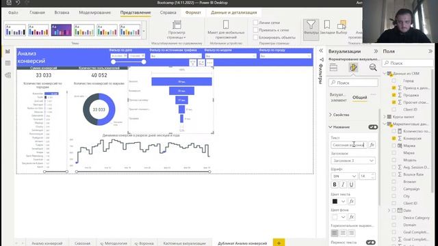The height and width of the screenshot is (246, 438).
Task: Select the first white color theme thumbnail
Action: (15, 30)
